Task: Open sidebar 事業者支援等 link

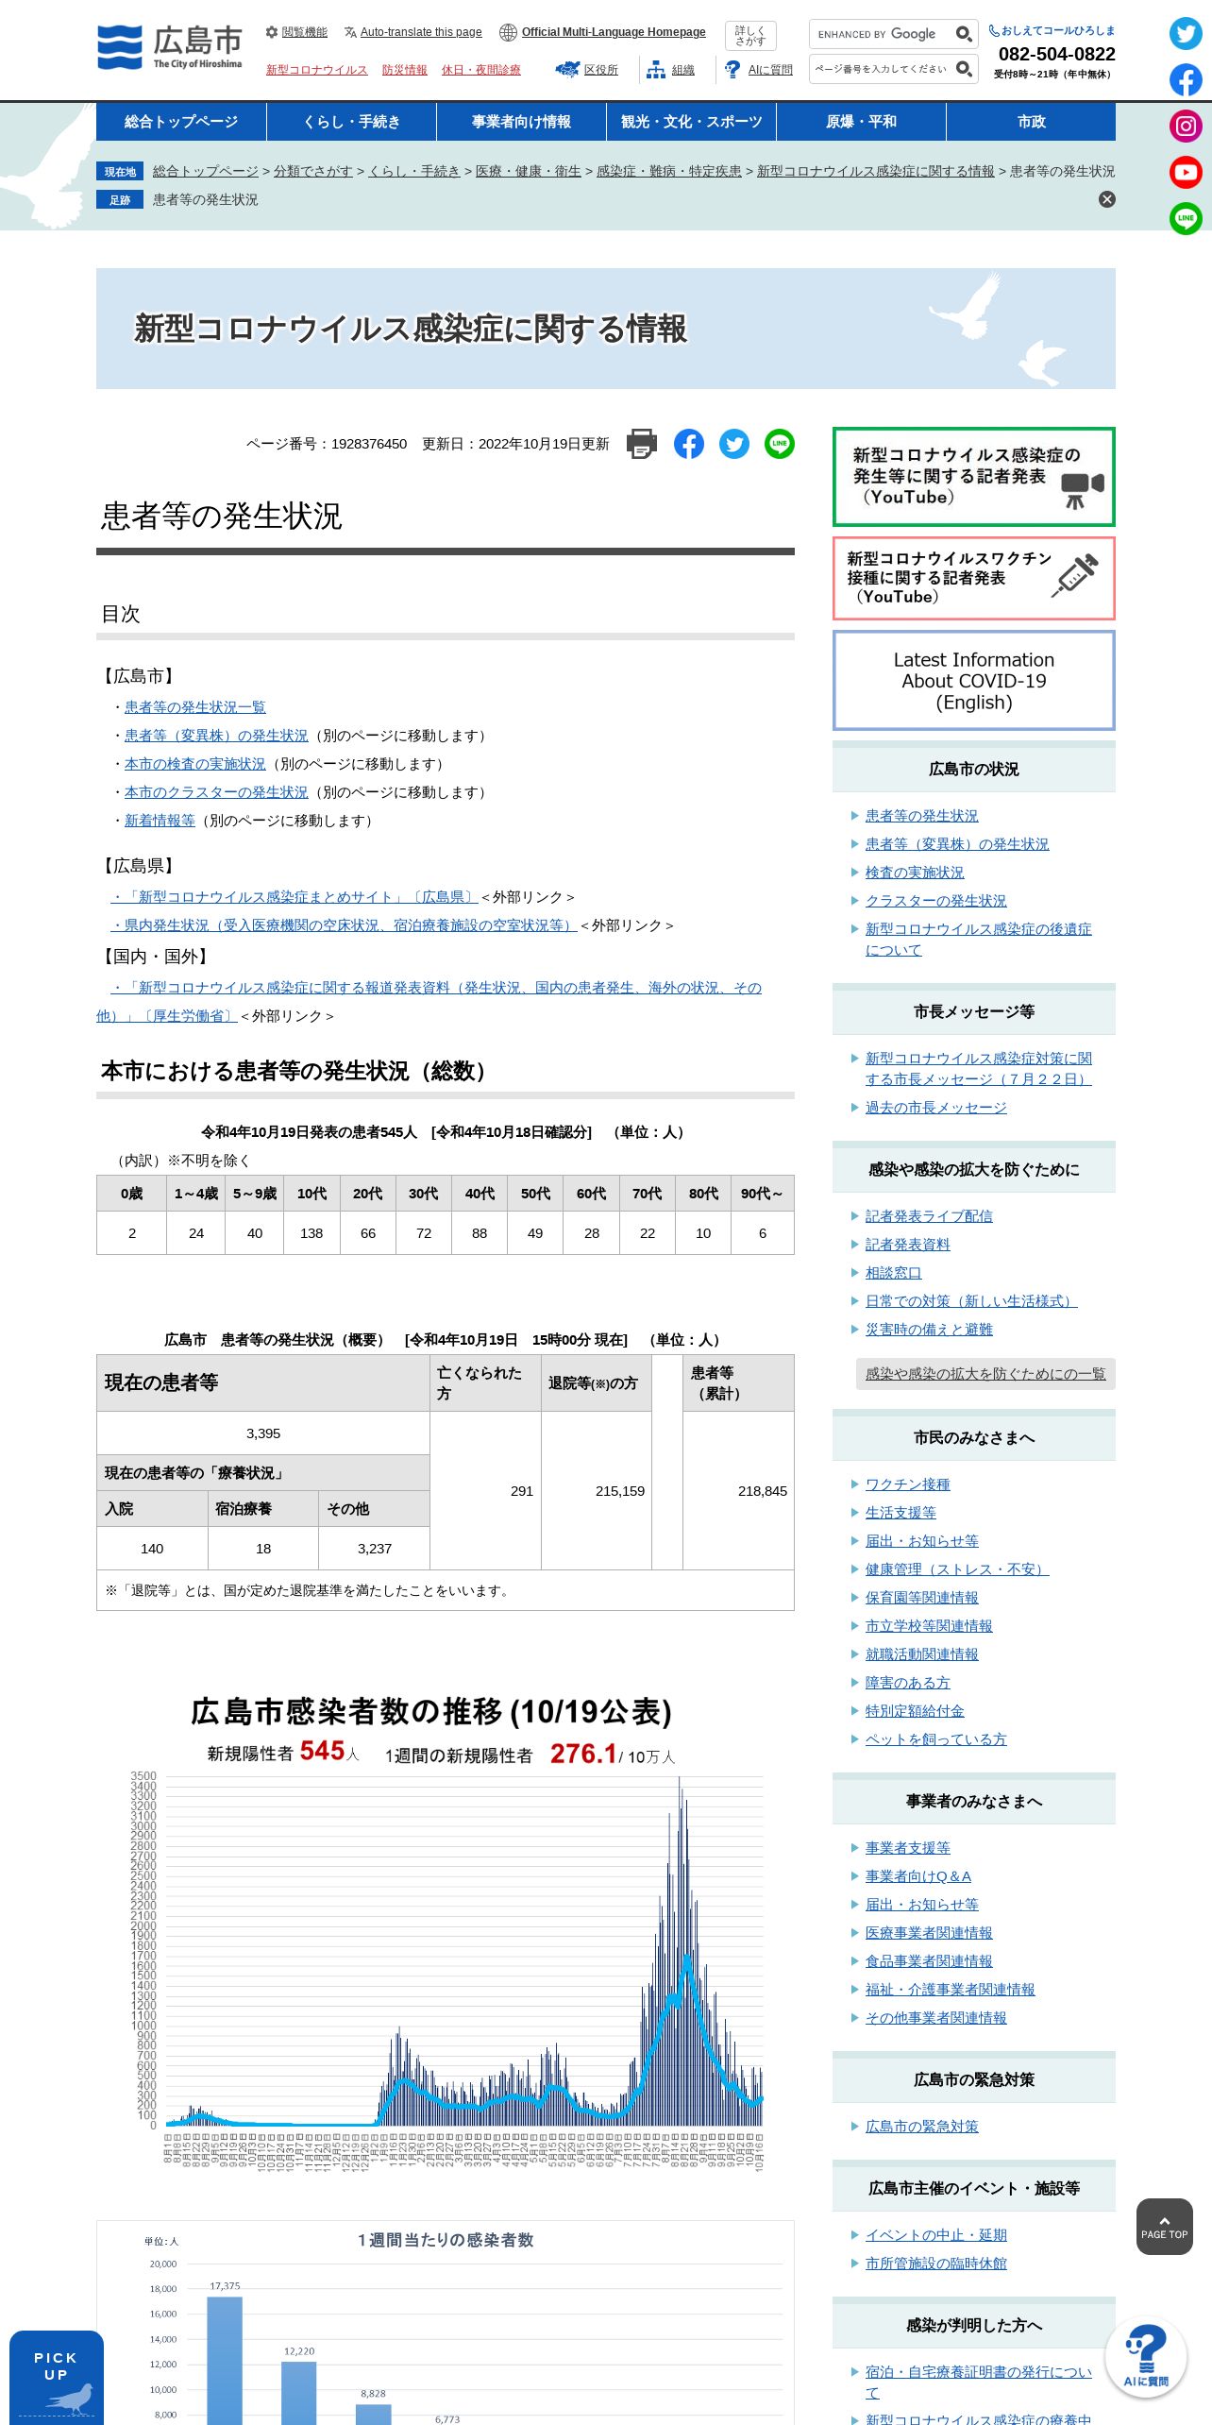Action: 908,1848
